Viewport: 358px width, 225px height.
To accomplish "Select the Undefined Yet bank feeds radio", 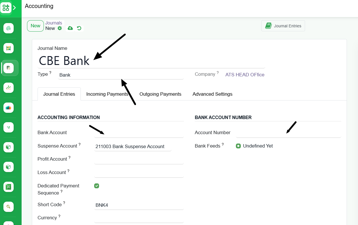I will tap(238, 146).
